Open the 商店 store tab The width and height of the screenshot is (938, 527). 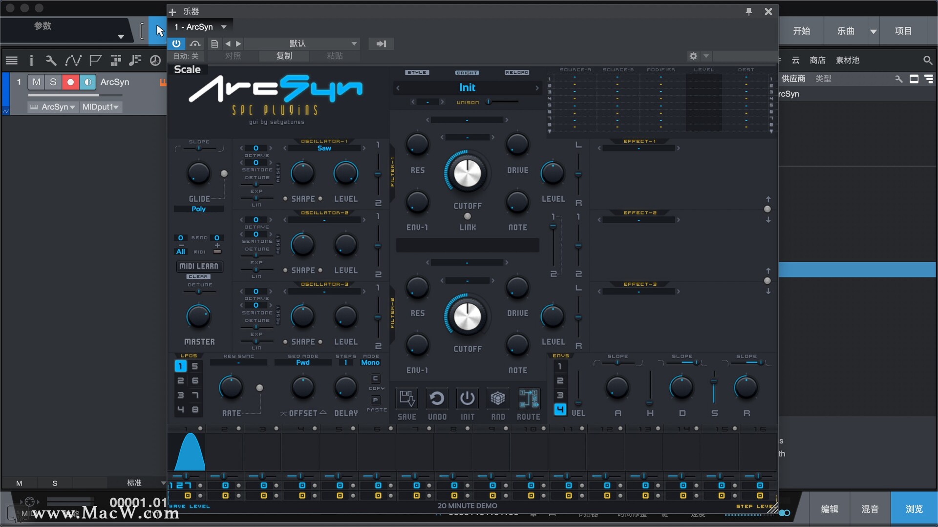coord(817,60)
